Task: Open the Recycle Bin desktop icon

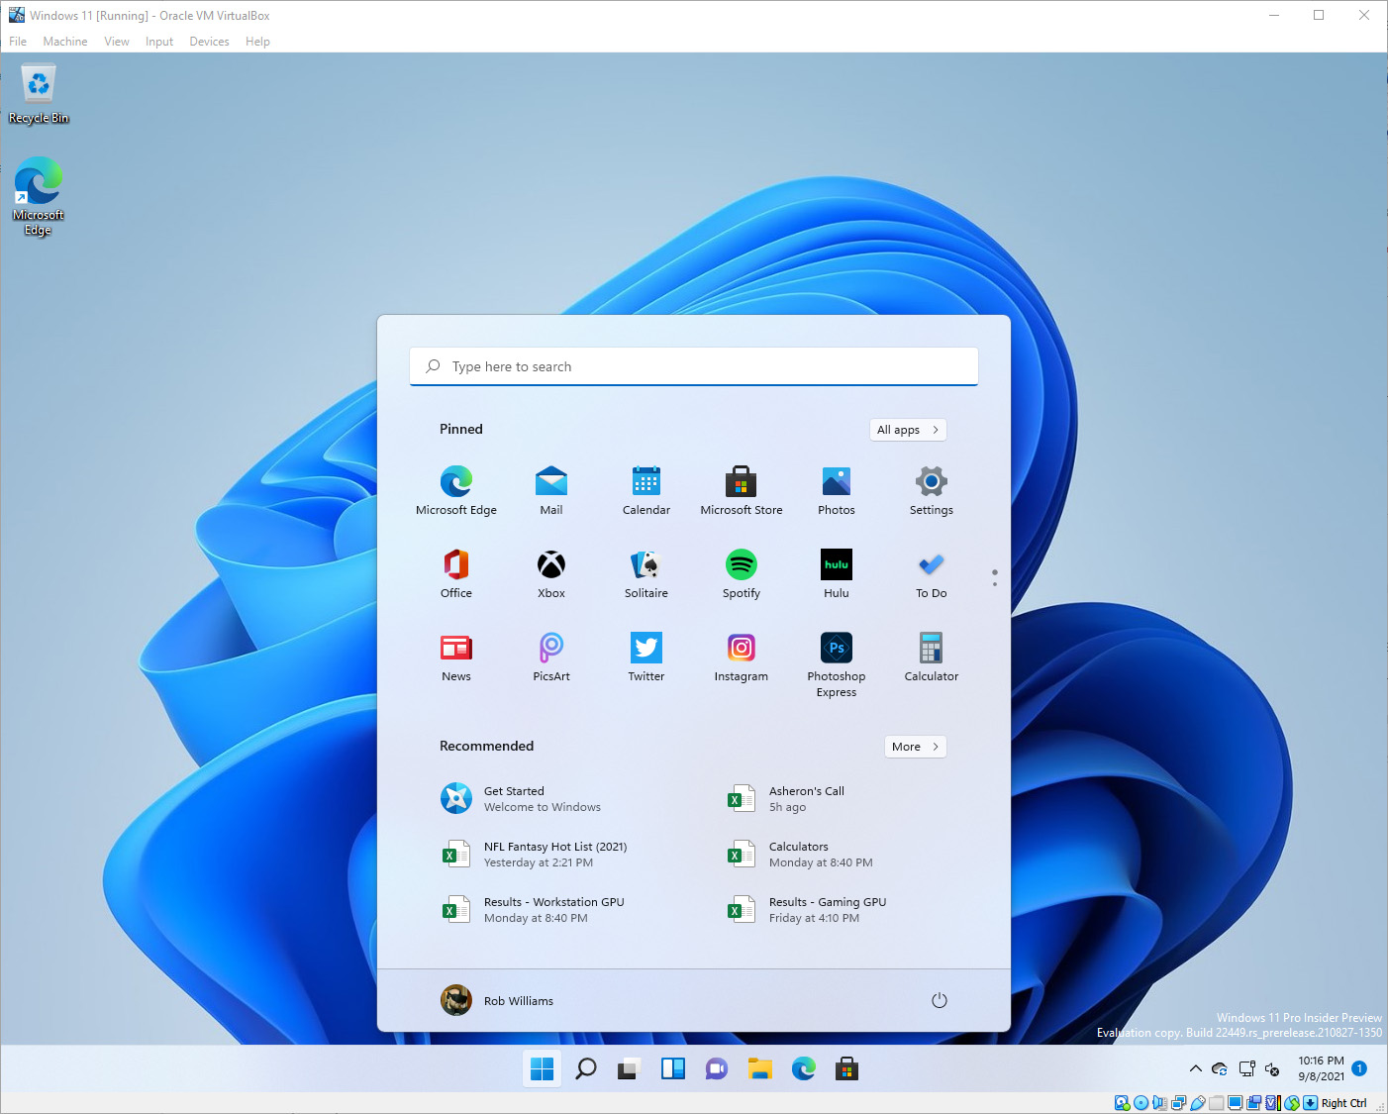Action: pyautogui.click(x=39, y=94)
